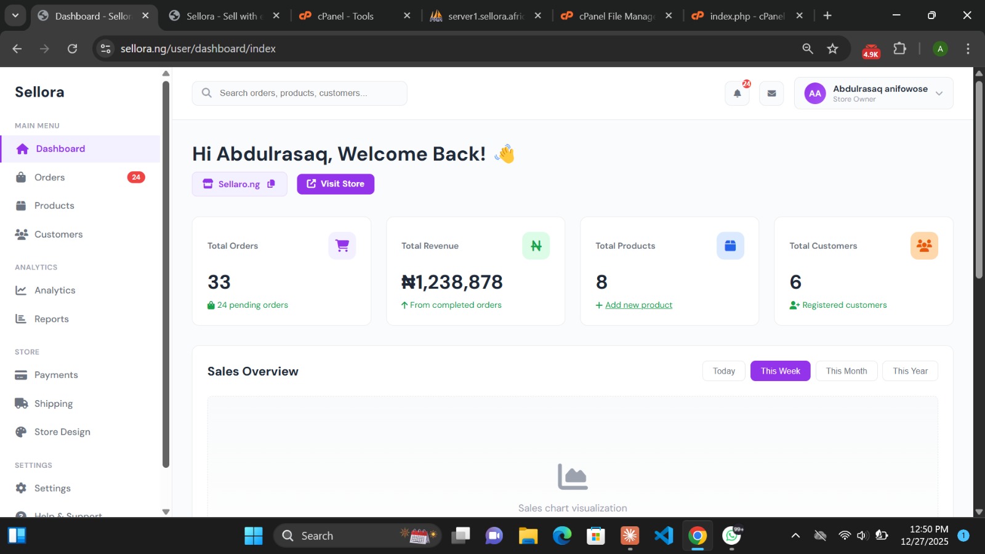This screenshot has width=985, height=554.
Task: Click the Visit Store button
Action: tap(336, 184)
